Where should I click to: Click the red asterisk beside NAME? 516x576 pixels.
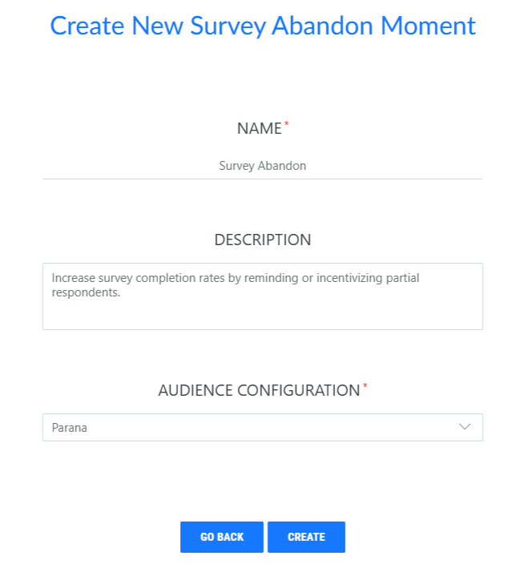coord(287,124)
